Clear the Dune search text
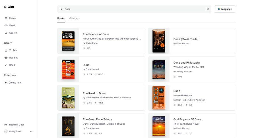This screenshot has height=138, width=256. click(x=208, y=9)
